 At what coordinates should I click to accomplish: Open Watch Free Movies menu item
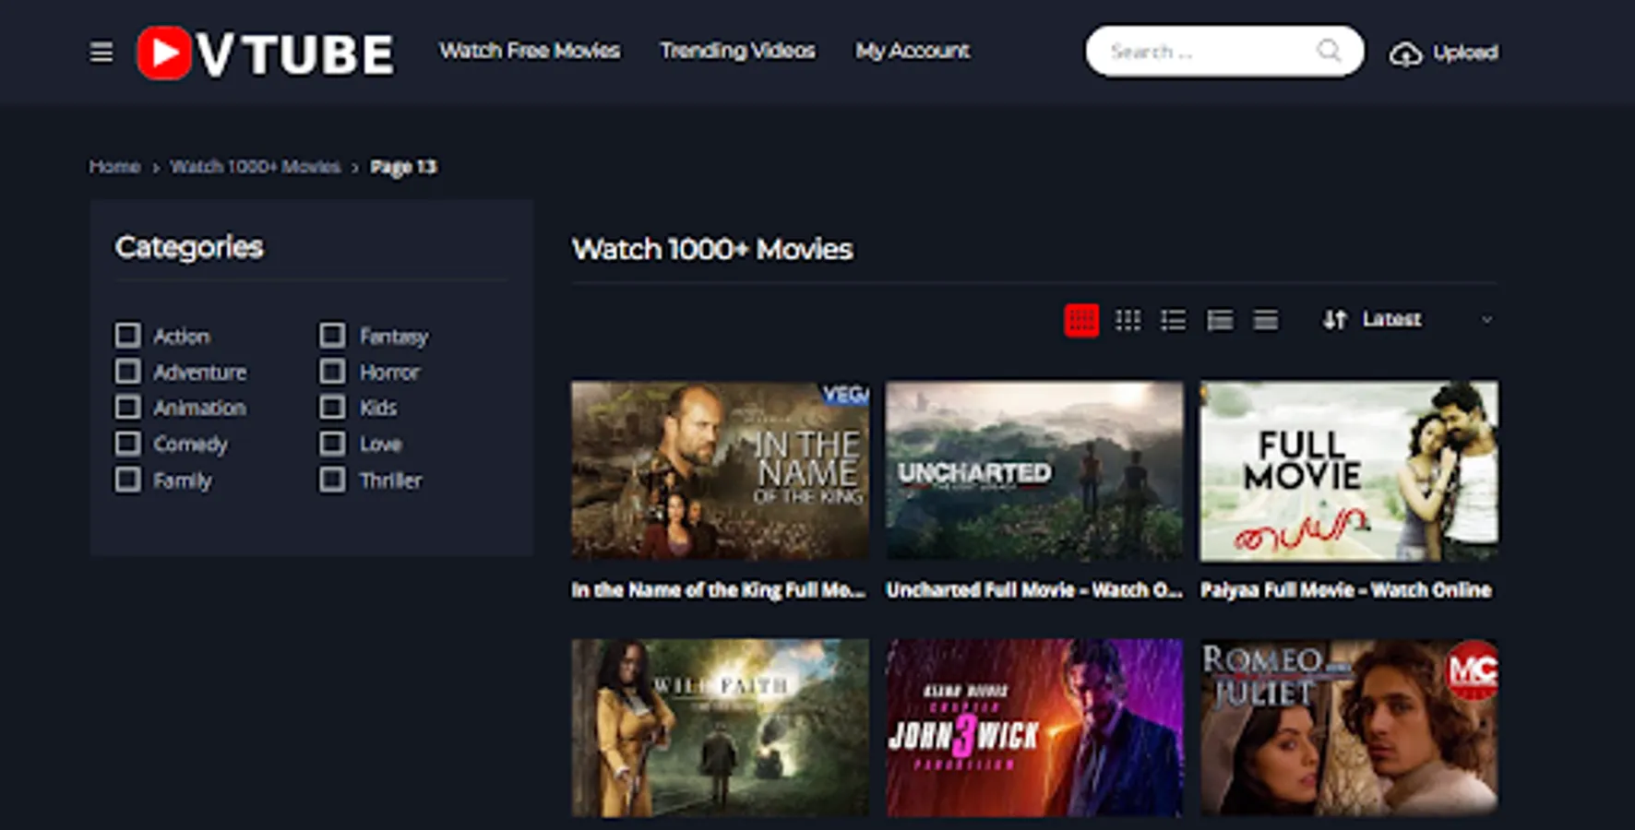coord(530,51)
